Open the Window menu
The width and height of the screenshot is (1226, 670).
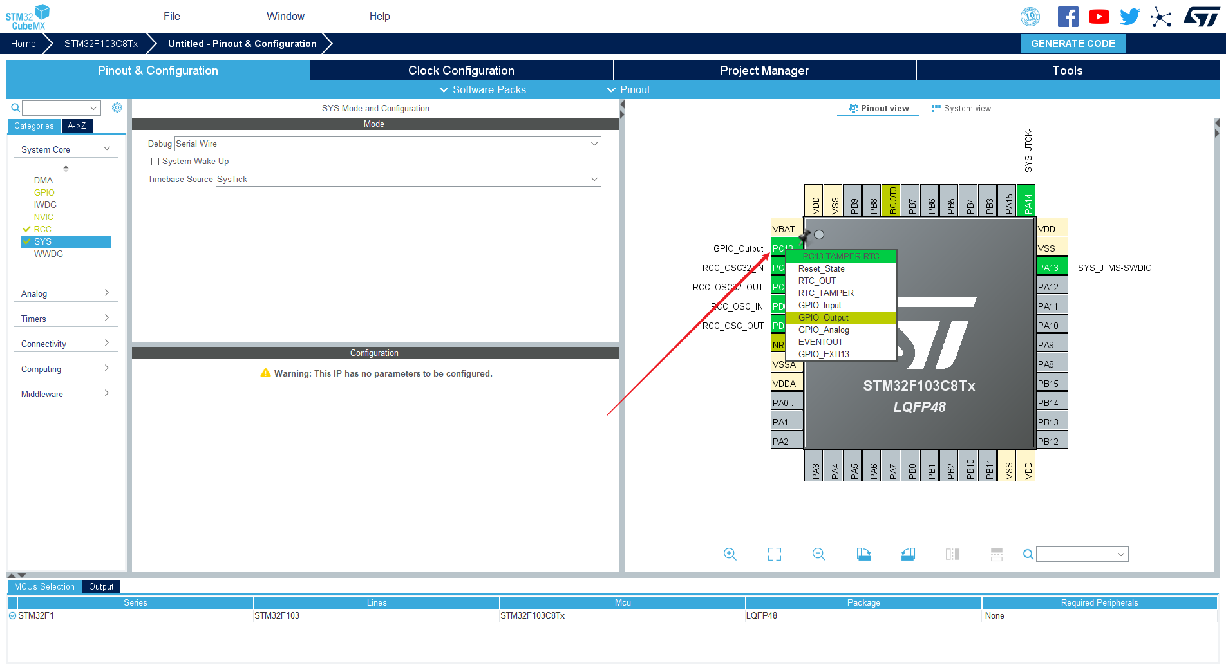tap(285, 16)
